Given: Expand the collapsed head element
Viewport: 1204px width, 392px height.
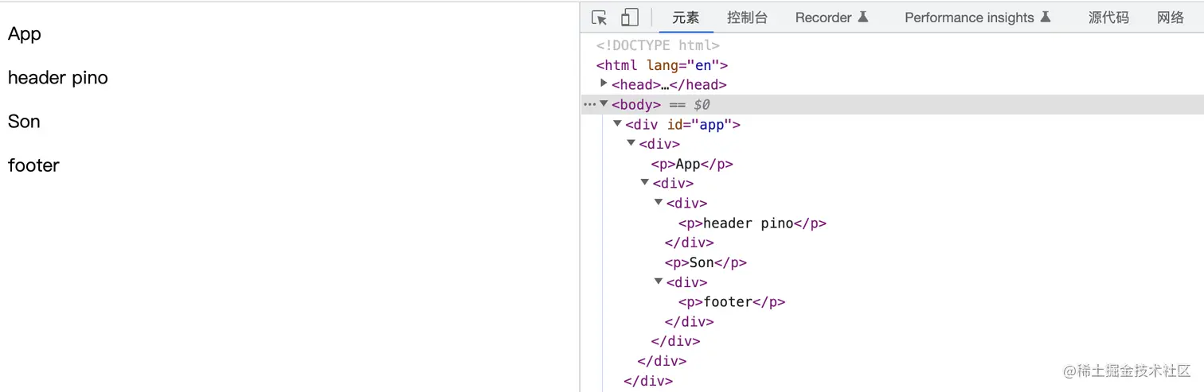Looking at the screenshot, I should (x=604, y=83).
